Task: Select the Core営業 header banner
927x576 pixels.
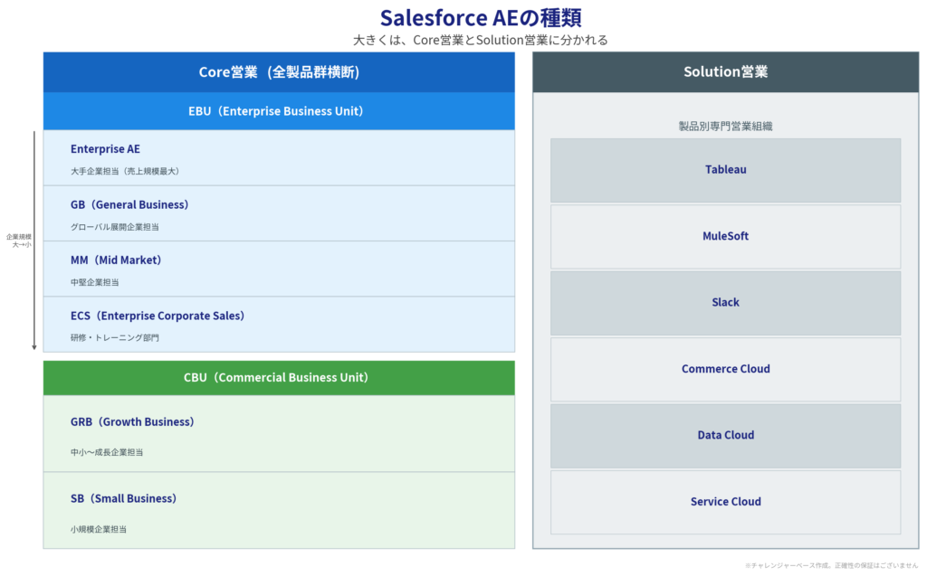Action: pyautogui.click(x=279, y=72)
